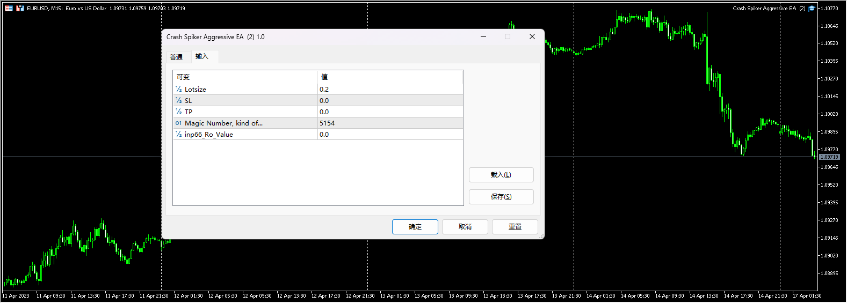Edit the Lotsize value 0.2

pos(389,90)
